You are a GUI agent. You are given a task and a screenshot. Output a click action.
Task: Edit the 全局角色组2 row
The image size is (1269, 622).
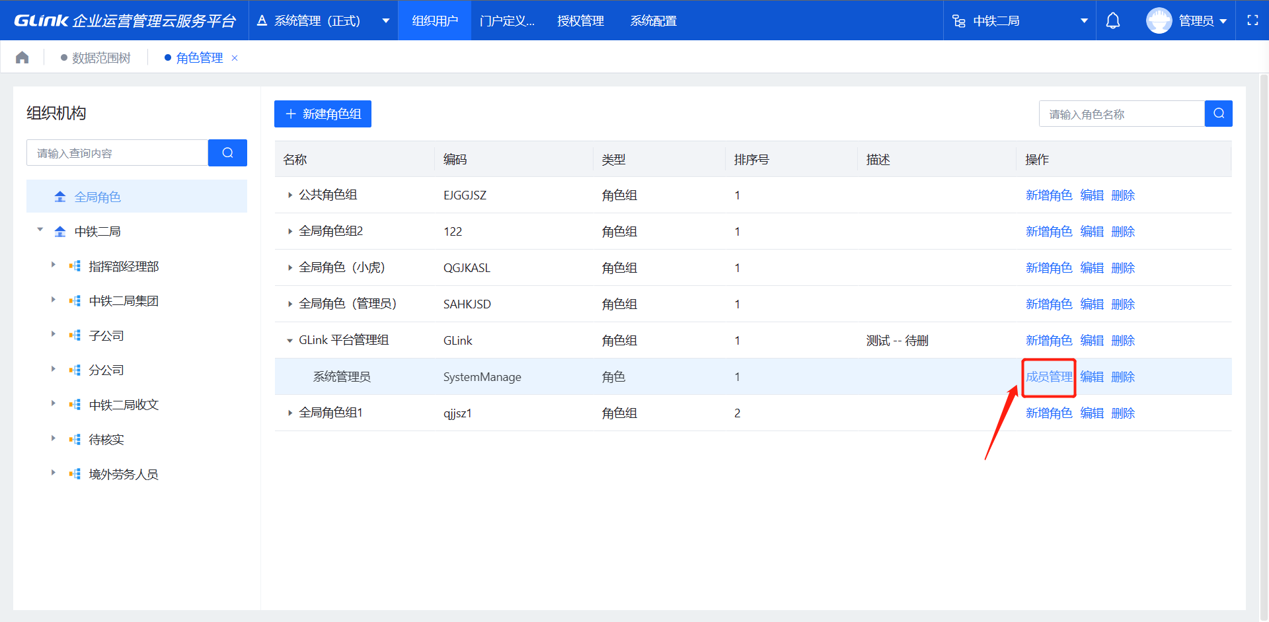click(x=1092, y=231)
